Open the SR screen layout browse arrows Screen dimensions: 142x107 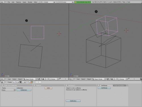pyautogui.click(x=39, y=2)
